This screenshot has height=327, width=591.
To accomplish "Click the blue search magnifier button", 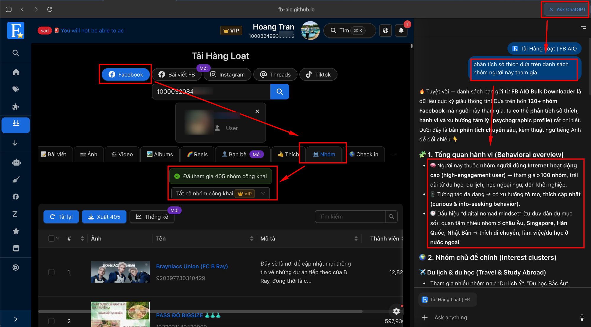I will [280, 92].
